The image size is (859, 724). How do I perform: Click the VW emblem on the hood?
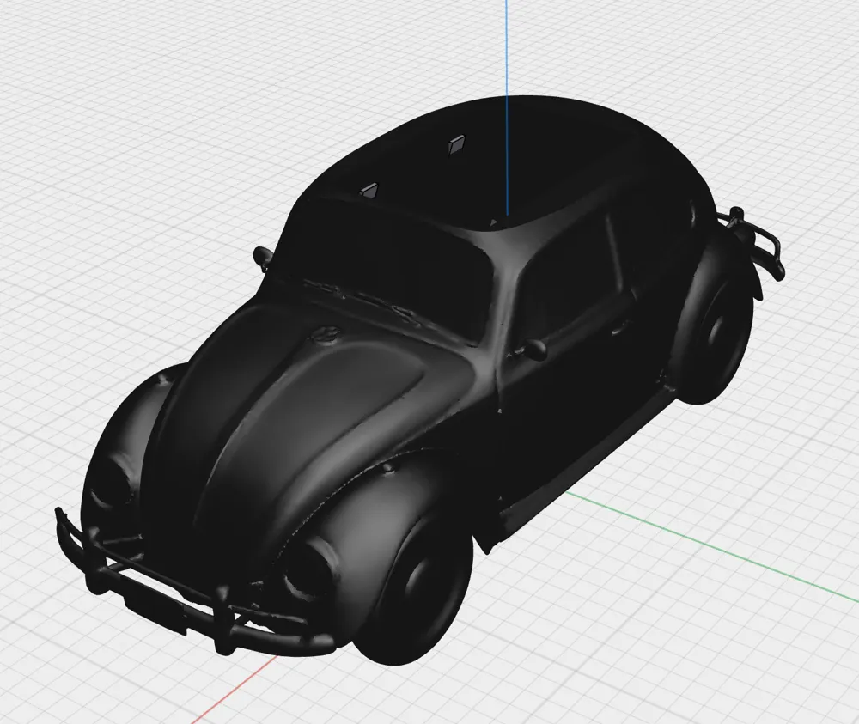325,337
